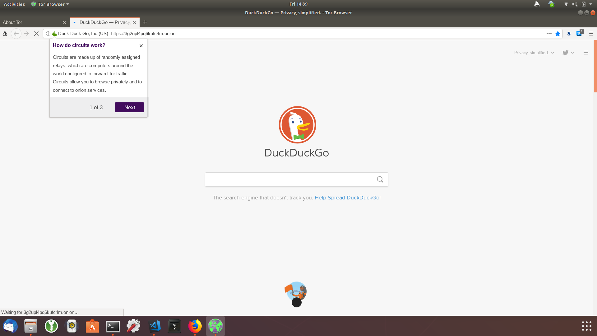
Task: Stop loading the page with X button
Action: pyautogui.click(x=36, y=34)
